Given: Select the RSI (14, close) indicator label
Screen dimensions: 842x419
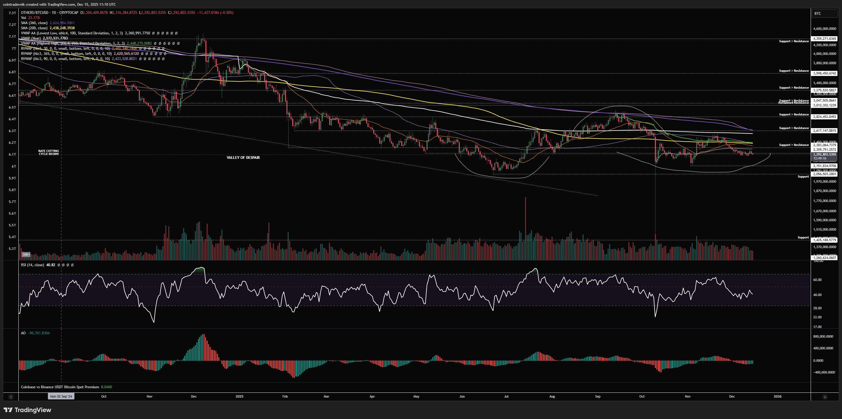Looking at the screenshot, I should 32,265.
